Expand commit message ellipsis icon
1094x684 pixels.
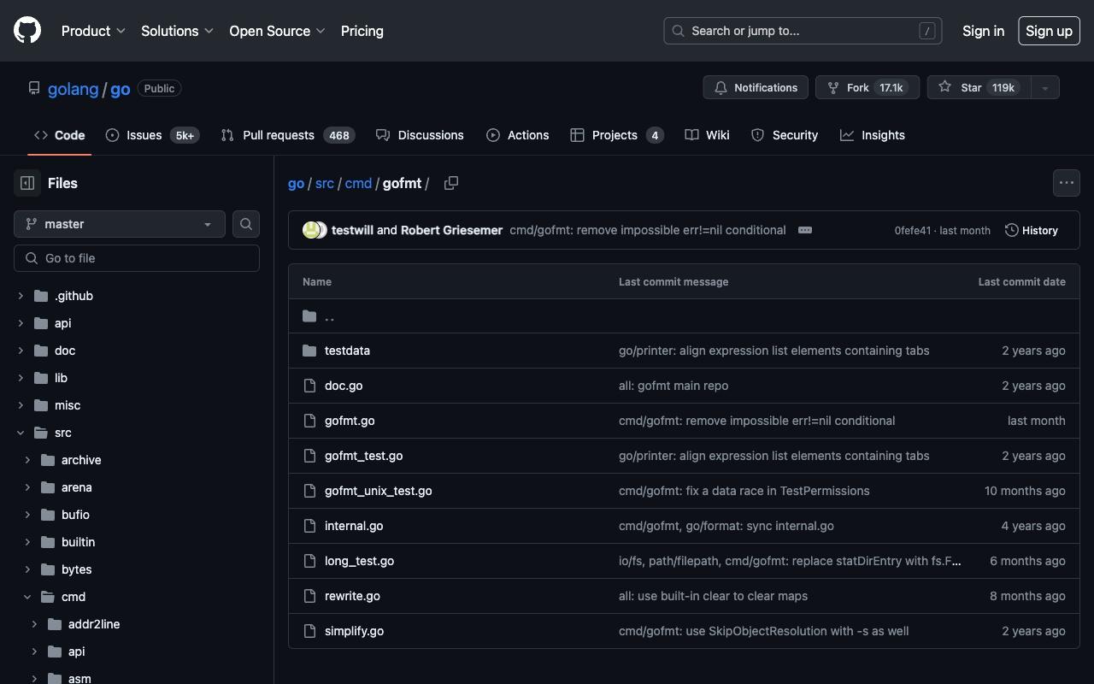click(x=805, y=230)
